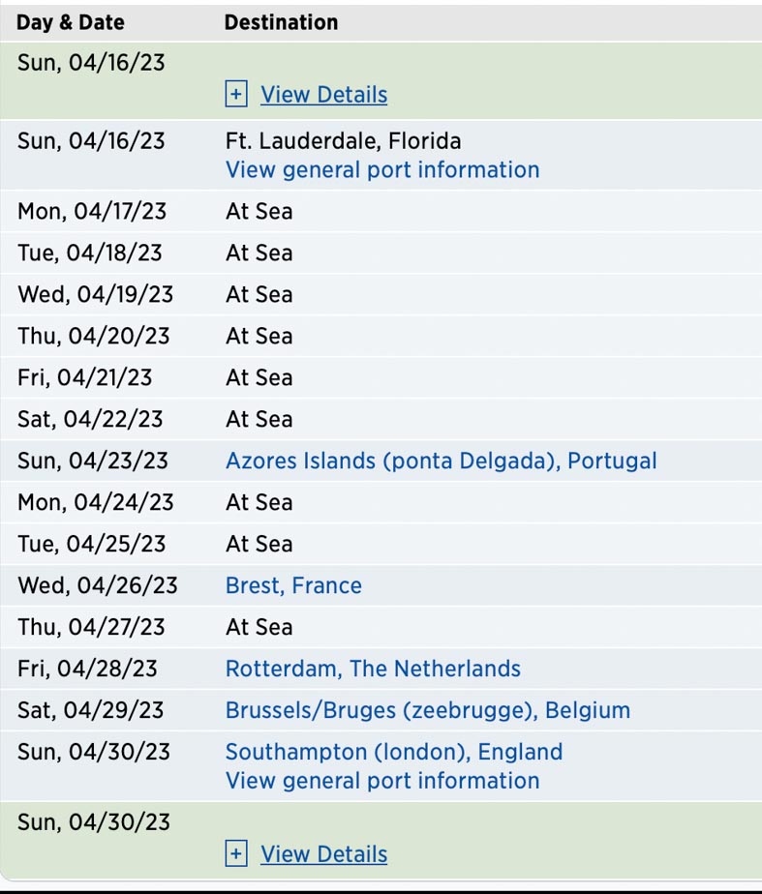Select the Thu, 04/27/23 At Sea row
The width and height of the screenshot is (762, 894).
click(x=381, y=627)
